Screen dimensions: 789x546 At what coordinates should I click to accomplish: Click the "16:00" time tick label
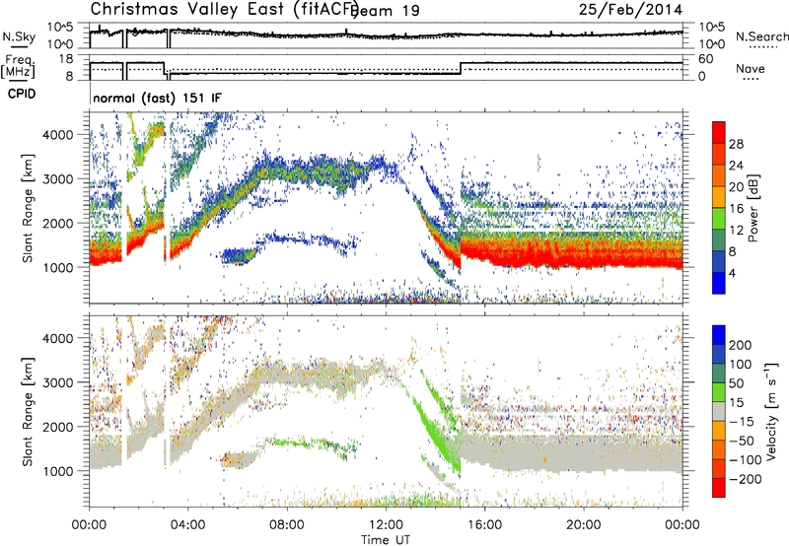484,525
